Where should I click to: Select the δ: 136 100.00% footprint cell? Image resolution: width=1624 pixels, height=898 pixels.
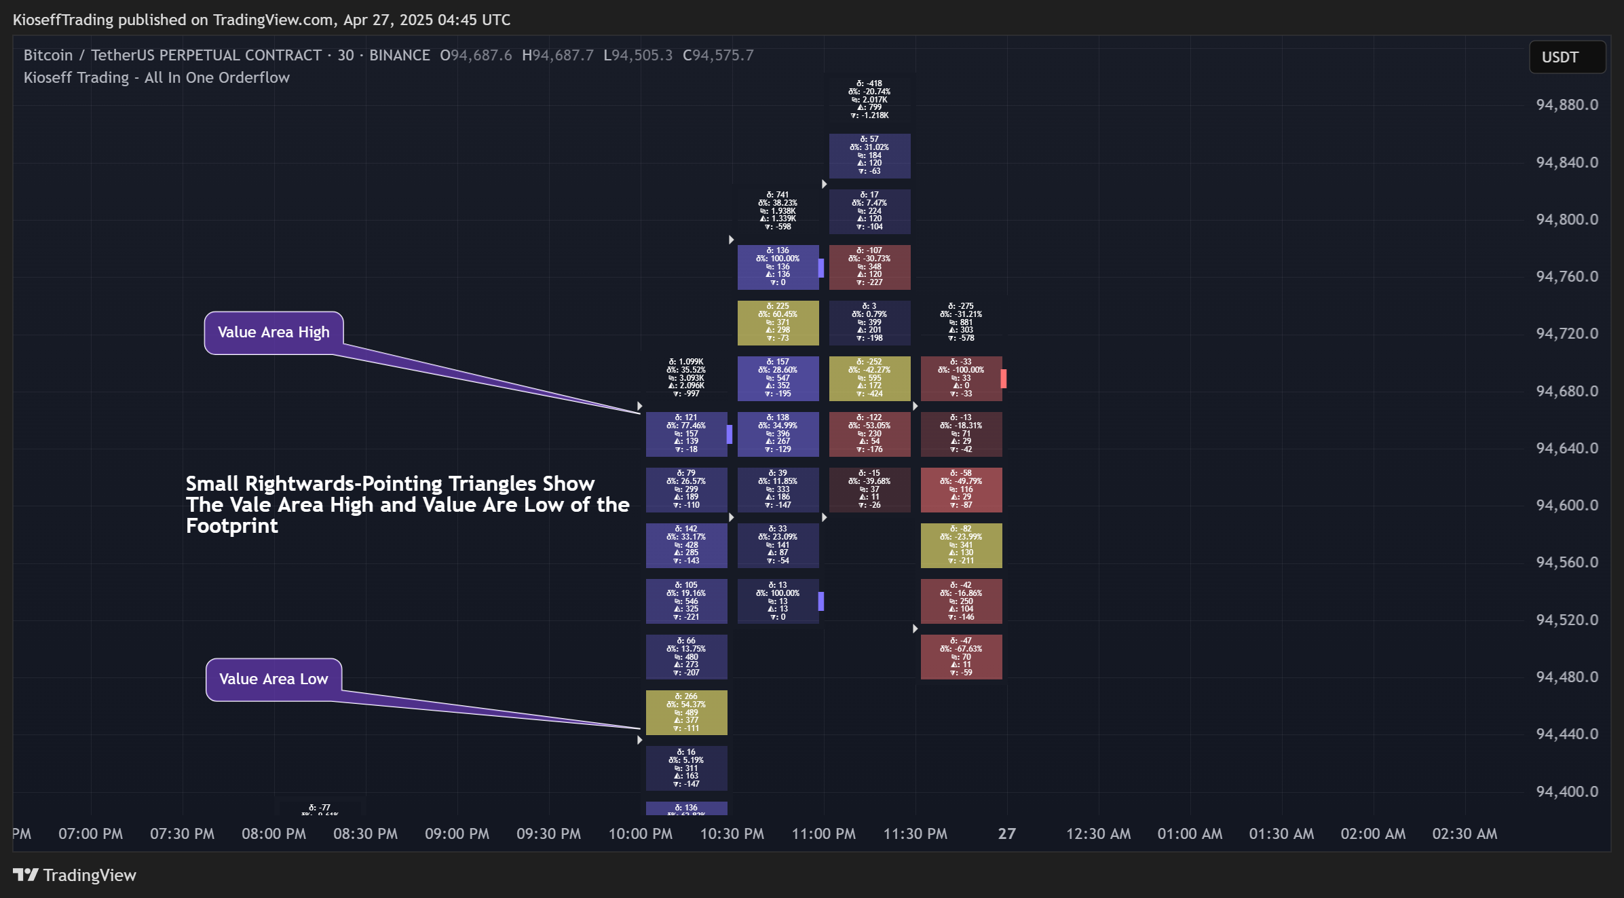778,267
